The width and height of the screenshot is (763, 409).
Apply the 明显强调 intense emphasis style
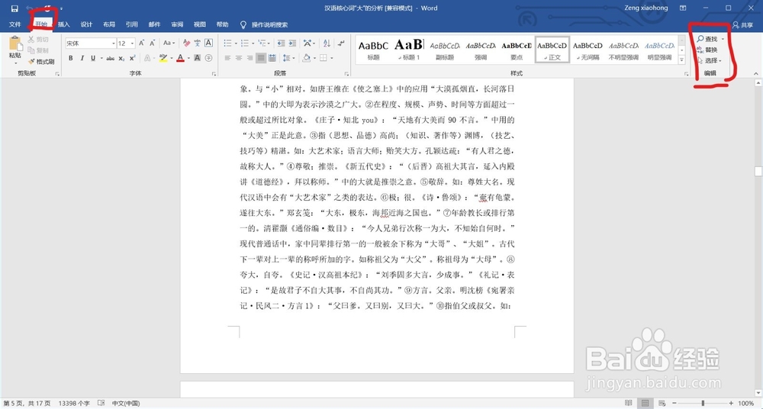coord(659,50)
